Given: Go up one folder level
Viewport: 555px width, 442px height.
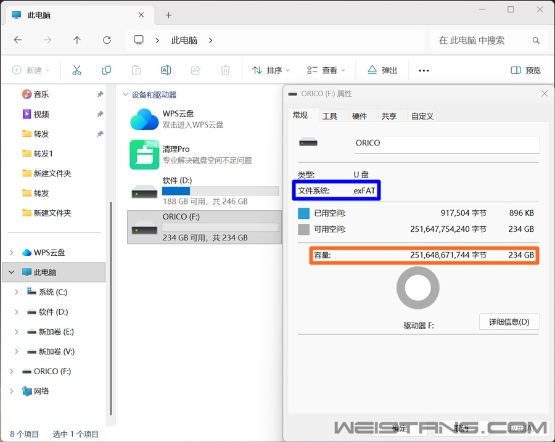Looking at the screenshot, I should 77,40.
